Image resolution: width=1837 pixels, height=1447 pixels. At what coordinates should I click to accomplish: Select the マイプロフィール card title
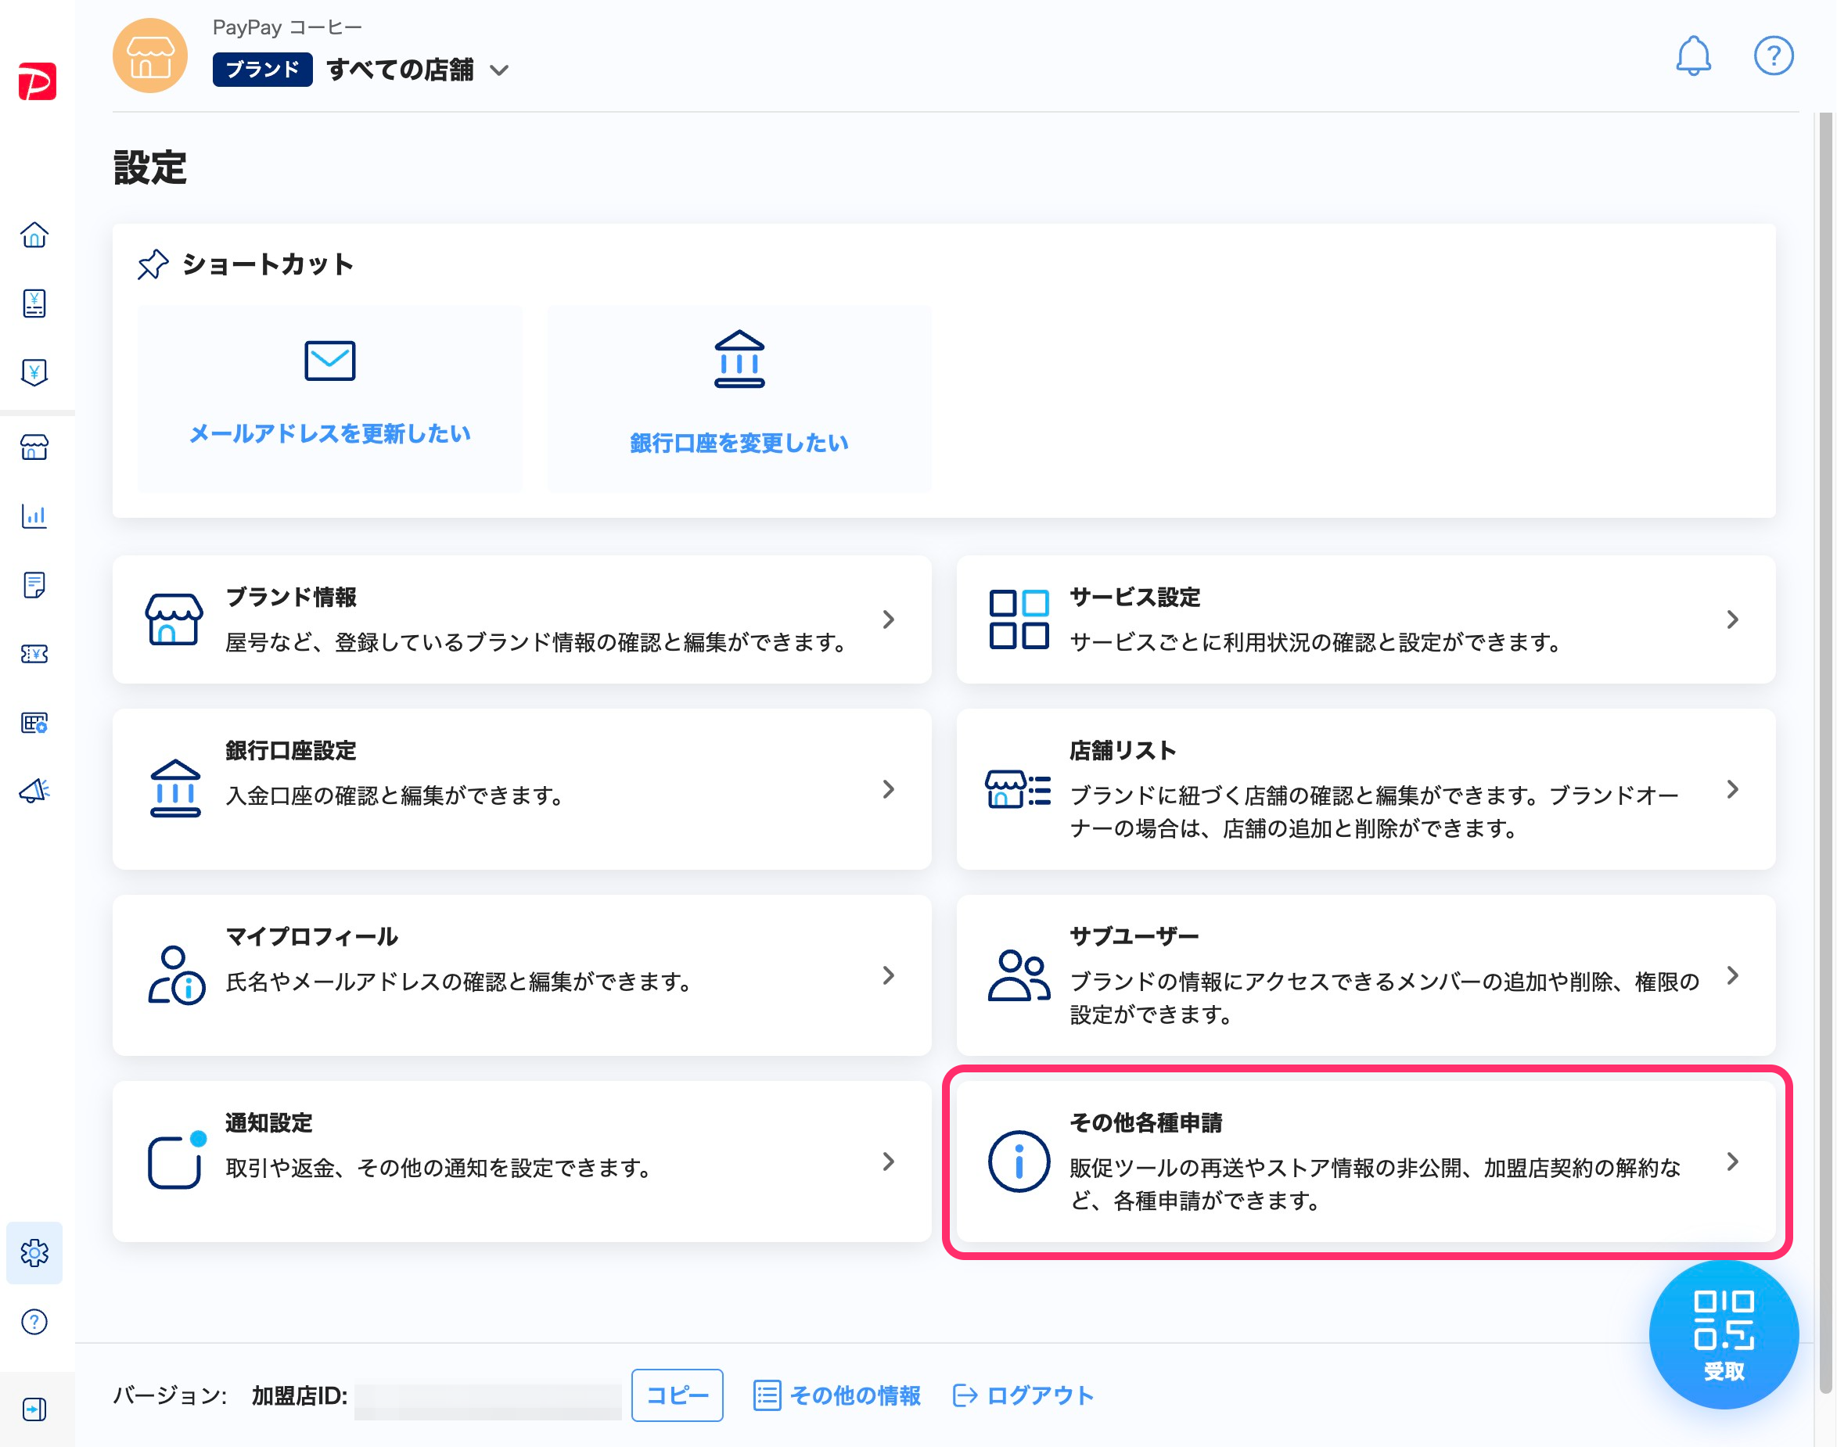click(x=312, y=937)
